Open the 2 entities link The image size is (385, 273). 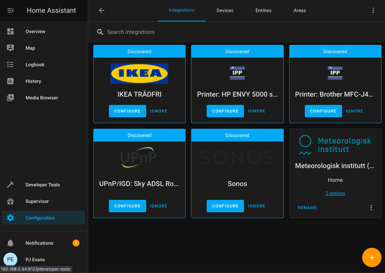click(335, 193)
